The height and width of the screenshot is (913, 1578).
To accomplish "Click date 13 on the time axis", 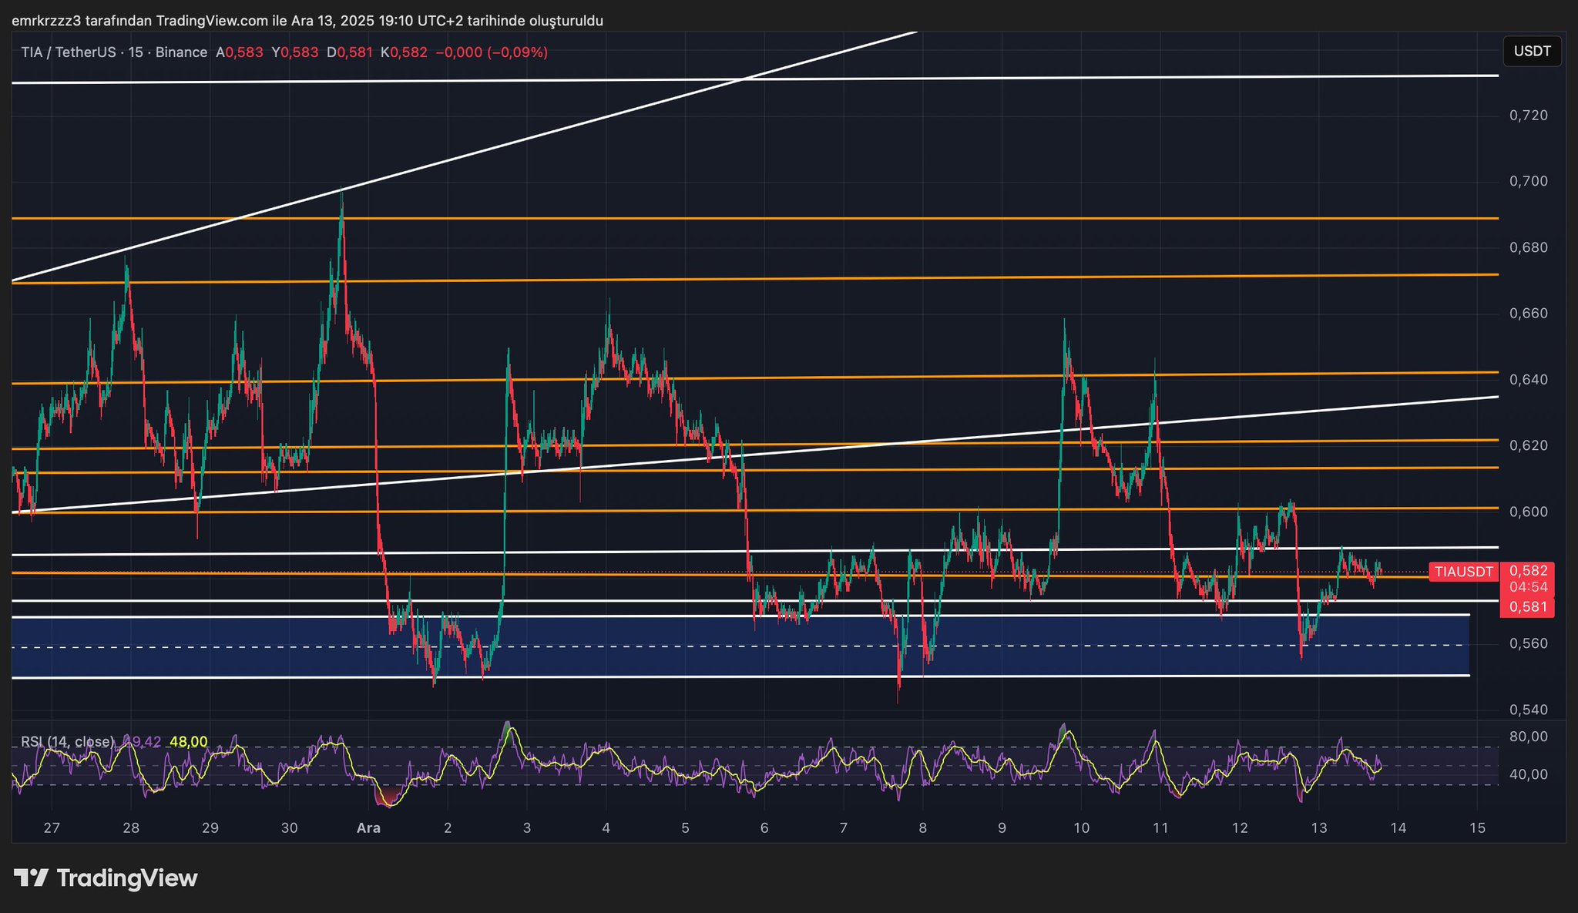I will coord(1319,828).
